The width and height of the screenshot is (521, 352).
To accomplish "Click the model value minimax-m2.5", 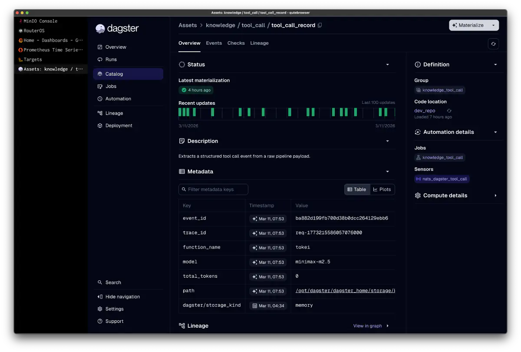I will [313, 262].
